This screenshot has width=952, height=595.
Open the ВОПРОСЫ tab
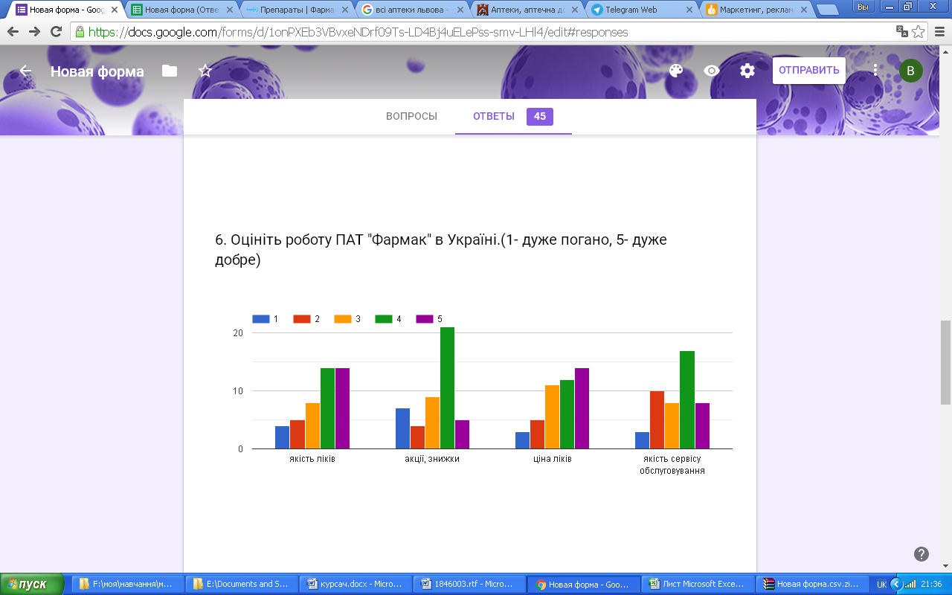(x=411, y=116)
